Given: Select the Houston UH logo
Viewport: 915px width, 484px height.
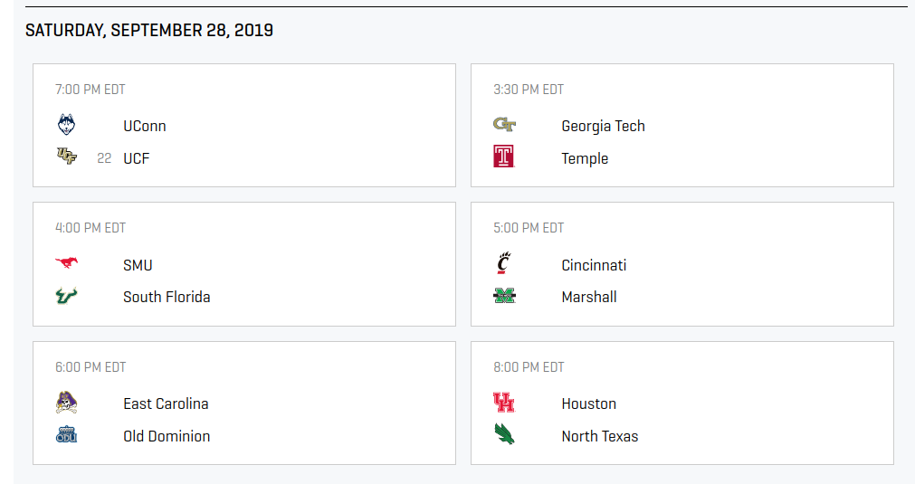Looking at the screenshot, I should pos(504,403).
